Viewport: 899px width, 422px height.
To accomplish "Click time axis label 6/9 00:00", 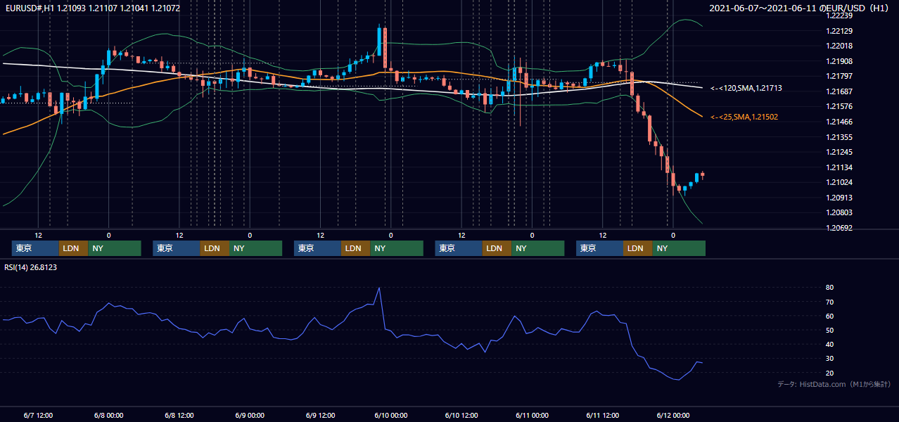I will 250,415.
